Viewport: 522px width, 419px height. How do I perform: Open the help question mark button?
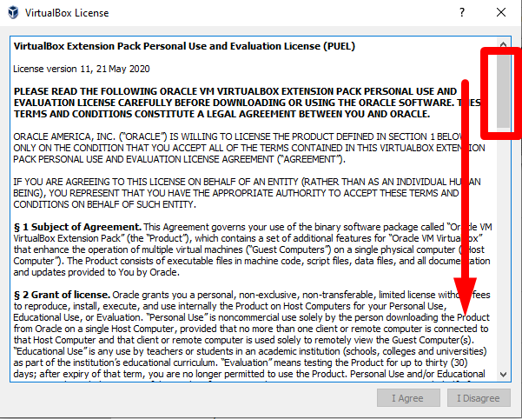click(462, 13)
